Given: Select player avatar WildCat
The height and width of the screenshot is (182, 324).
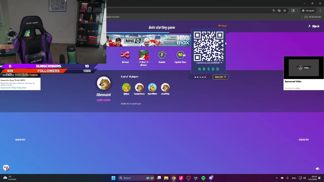Looking at the screenshot, I should pos(126,87).
